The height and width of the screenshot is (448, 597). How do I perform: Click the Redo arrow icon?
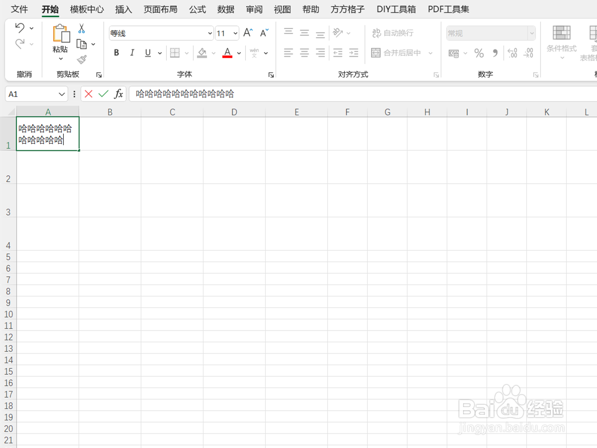pyautogui.click(x=20, y=44)
